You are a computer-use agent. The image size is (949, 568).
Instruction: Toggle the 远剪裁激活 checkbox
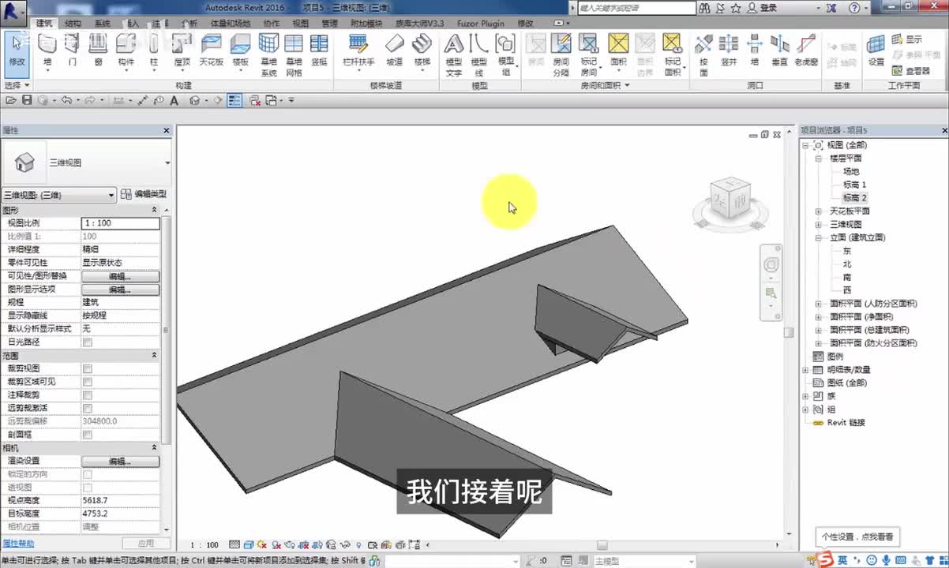point(88,408)
